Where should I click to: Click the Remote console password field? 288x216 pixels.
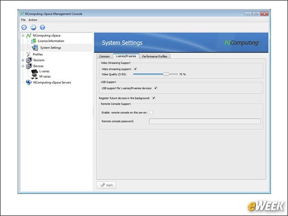(x=205, y=121)
